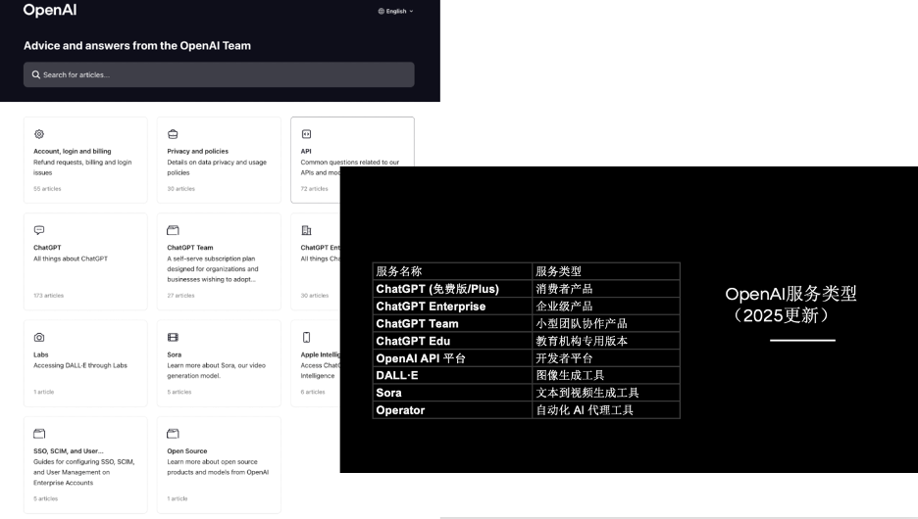Viewport: 918px width, 519px height.
Task: Open the Sora category card title
Action: (174, 354)
